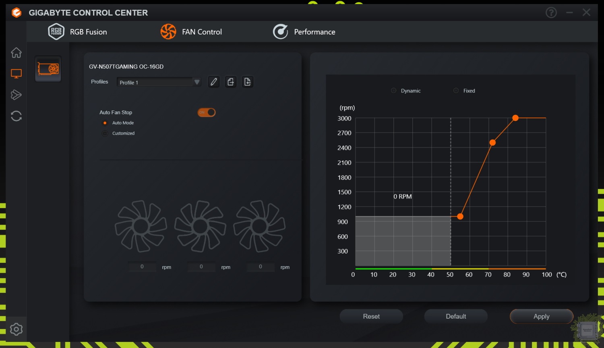Click the GV-N507TGAMING OC-16GD device name

point(126,67)
